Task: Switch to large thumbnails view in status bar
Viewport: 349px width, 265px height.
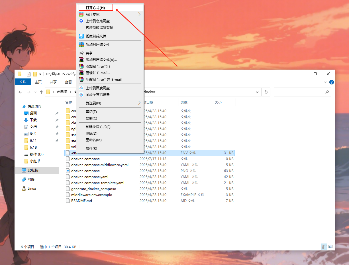Action: [330, 247]
